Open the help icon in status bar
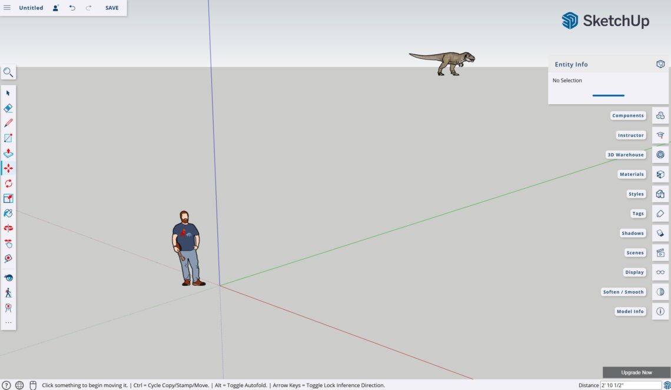The image size is (671, 390). coord(6,385)
